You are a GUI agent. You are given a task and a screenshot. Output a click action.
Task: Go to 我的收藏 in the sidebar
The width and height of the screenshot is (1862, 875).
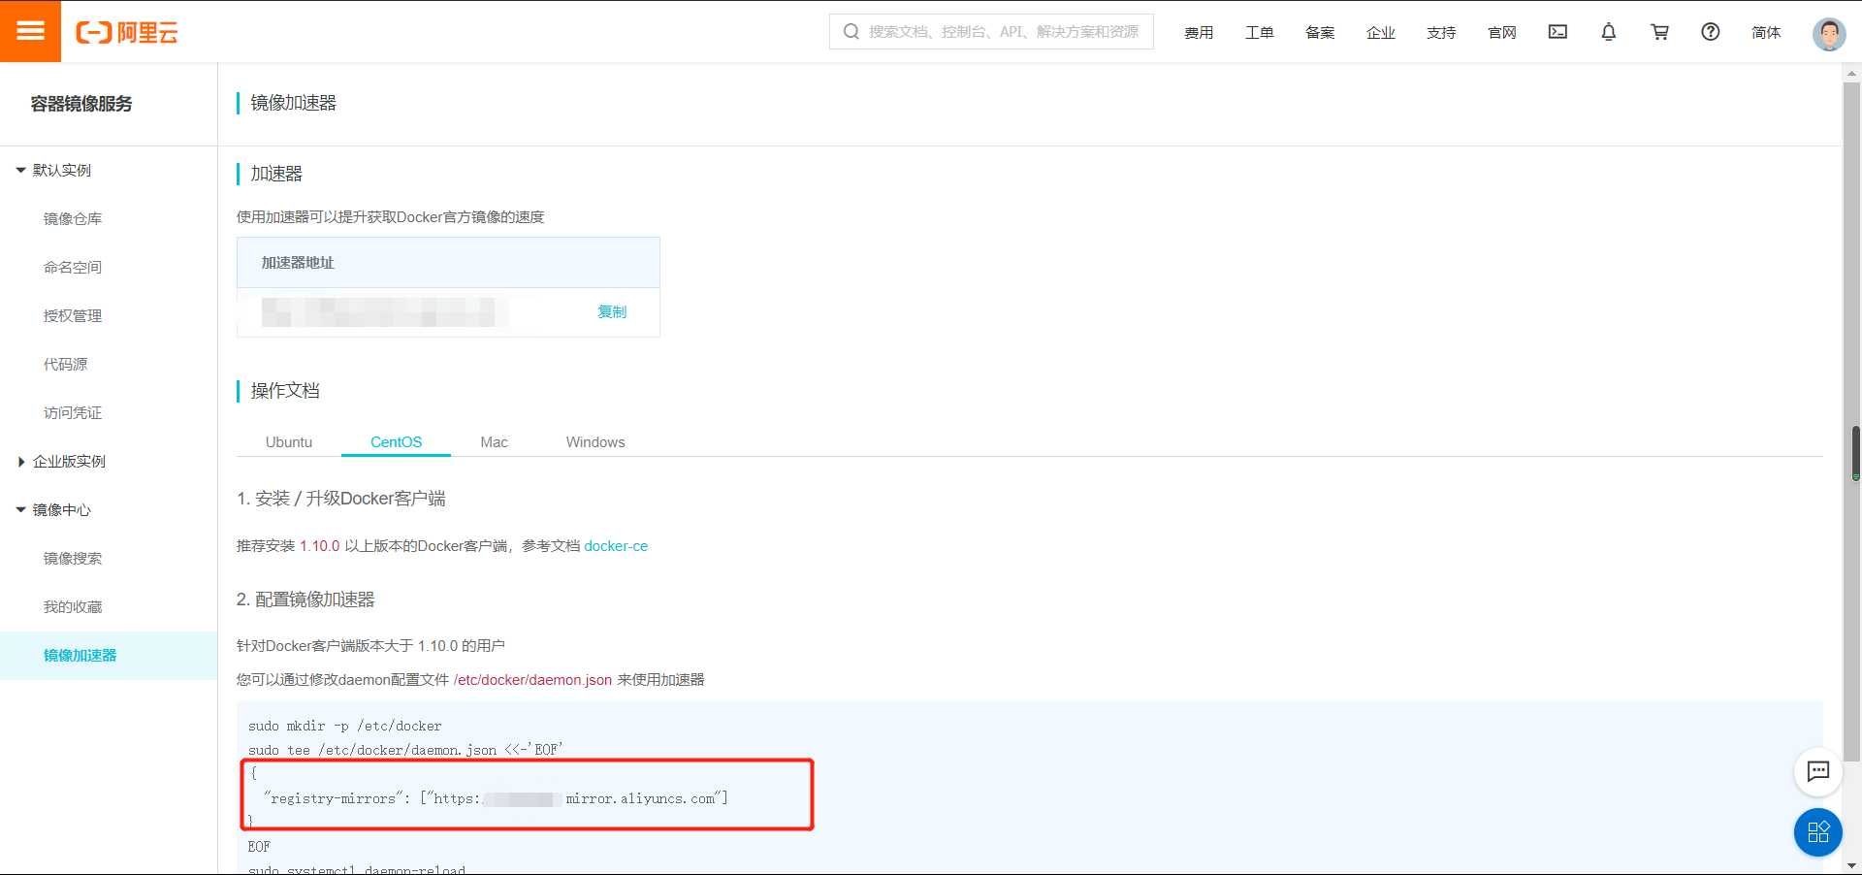tap(73, 607)
